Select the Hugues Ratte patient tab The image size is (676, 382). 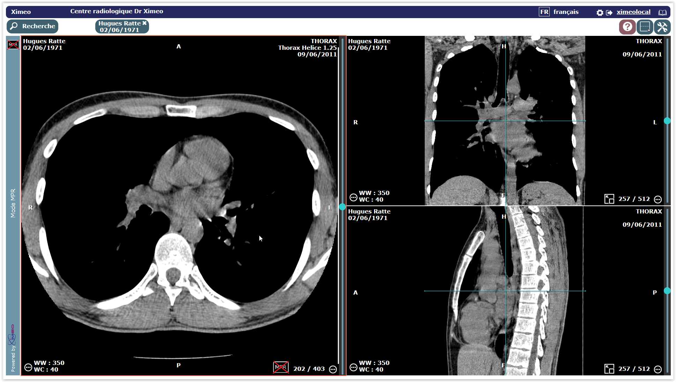coord(119,26)
